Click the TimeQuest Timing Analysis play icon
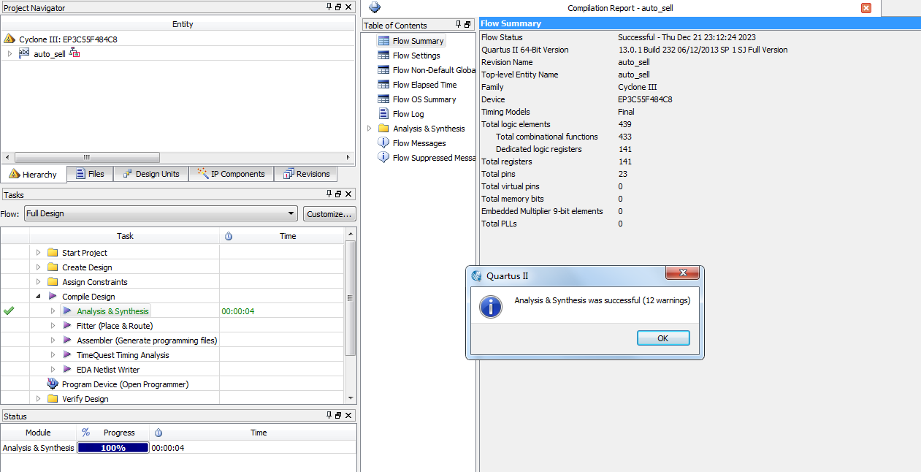This screenshot has width=921, height=472. pos(67,355)
